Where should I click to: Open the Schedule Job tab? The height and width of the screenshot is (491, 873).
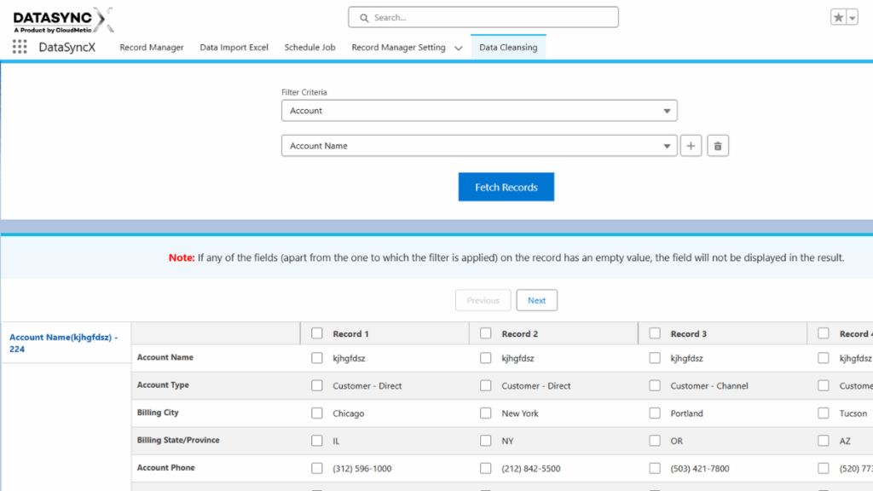(x=309, y=48)
